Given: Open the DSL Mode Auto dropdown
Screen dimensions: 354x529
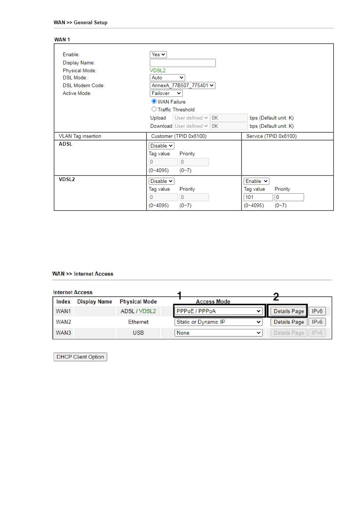Looking at the screenshot, I should pyautogui.click(x=167, y=77).
